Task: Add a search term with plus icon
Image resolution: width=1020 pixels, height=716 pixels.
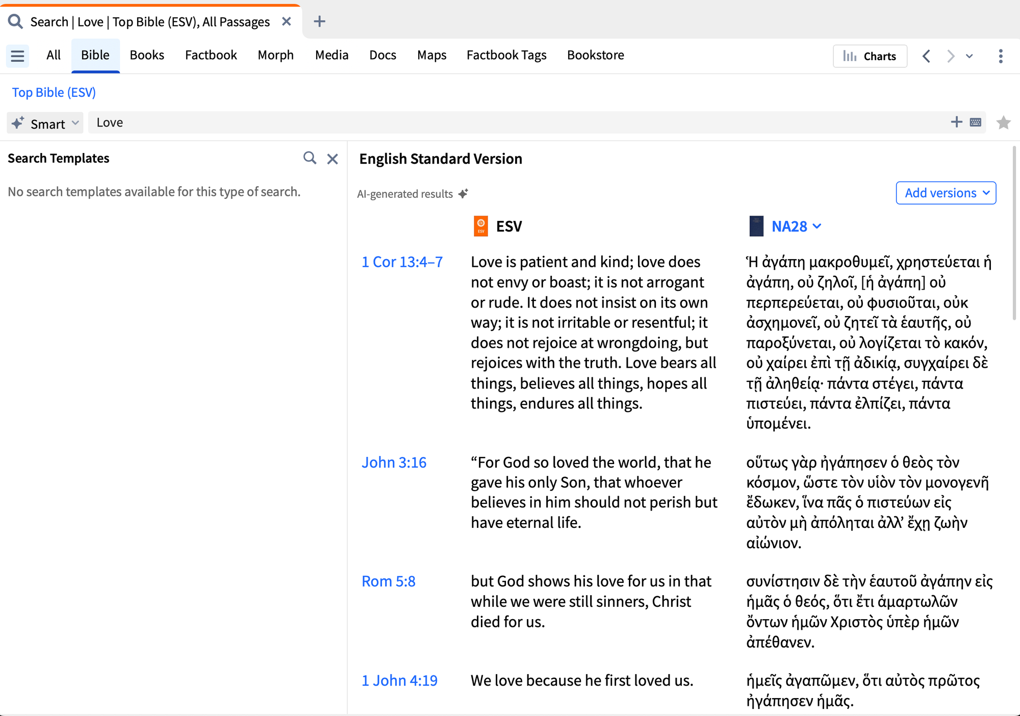Action: (957, 122)
